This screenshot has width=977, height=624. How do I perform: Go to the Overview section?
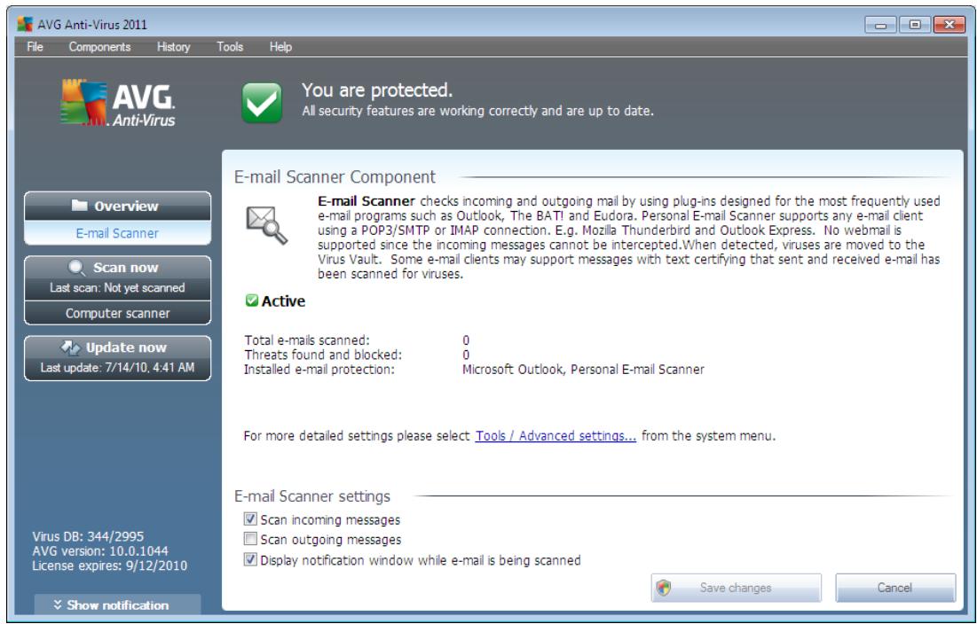pyautogui.click(x=117, y=206)
